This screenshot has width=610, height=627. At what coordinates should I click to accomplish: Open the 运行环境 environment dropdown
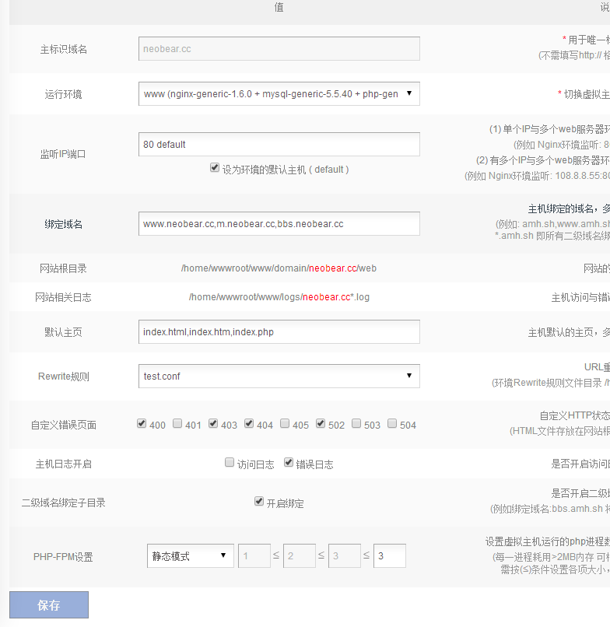279,94
